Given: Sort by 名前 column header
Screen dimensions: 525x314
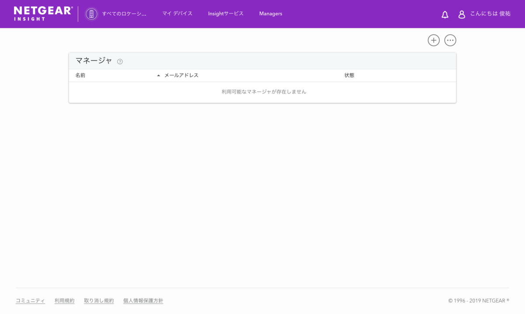Looking at the screenshot, I should click(80, 76).
